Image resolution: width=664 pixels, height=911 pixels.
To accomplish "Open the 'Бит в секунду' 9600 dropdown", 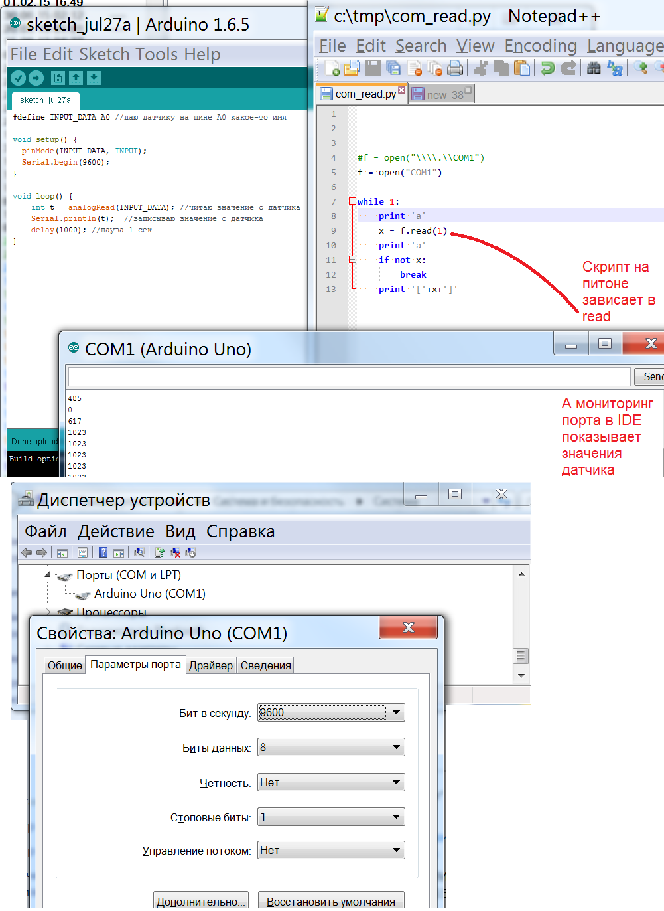I will click(396, 712).
